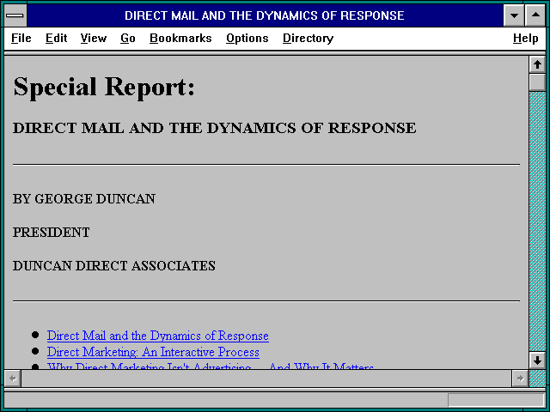
Task: Open the Options menu
Action: 247,38
